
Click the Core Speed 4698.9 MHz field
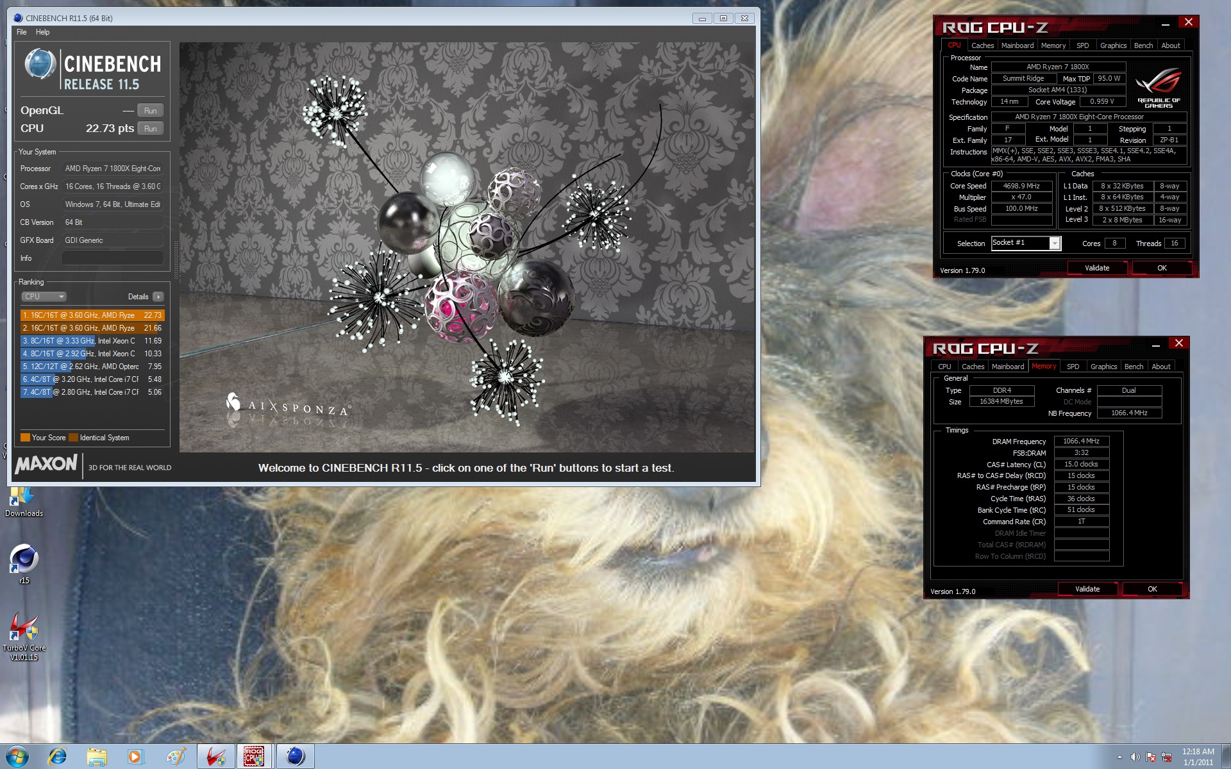pyautogui.click(x=1021, y=186)
